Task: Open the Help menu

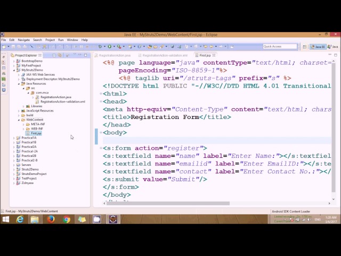Action: (85, 40)
